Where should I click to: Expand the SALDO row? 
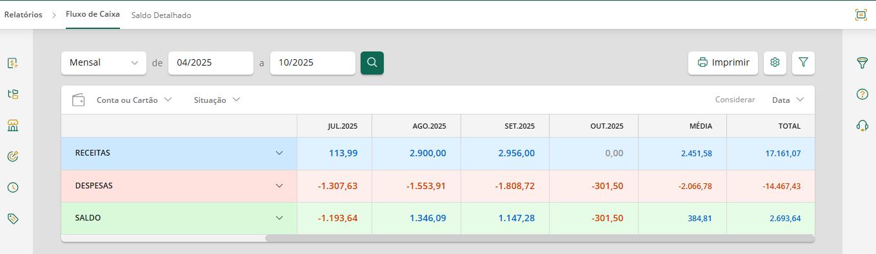(x=279, y=218)
